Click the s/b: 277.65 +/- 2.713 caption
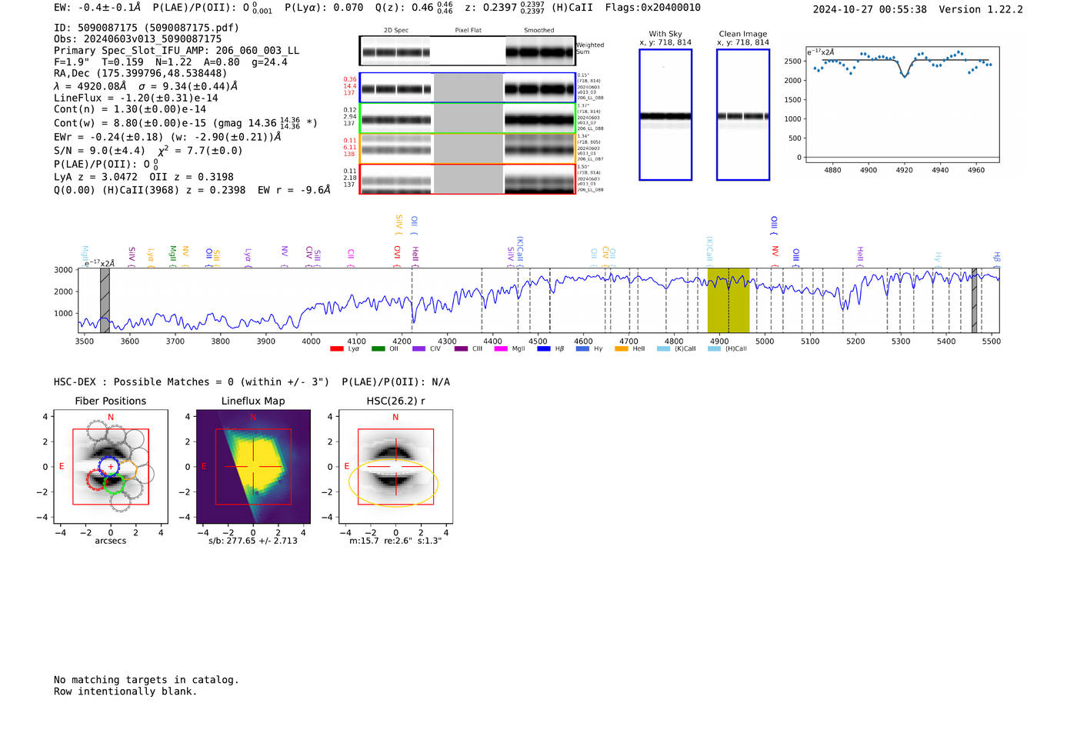1077x733 pixels. point(253,541)
